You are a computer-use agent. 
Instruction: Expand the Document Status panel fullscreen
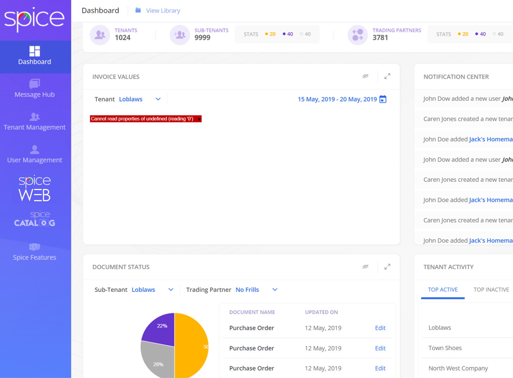pos(387,267)
